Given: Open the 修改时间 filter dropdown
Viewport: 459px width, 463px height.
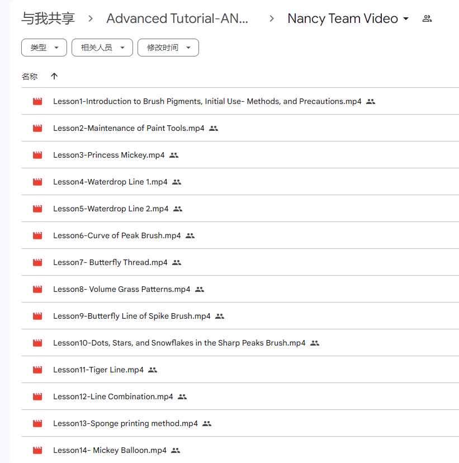Looking at the screenshot, I should 168,48.
